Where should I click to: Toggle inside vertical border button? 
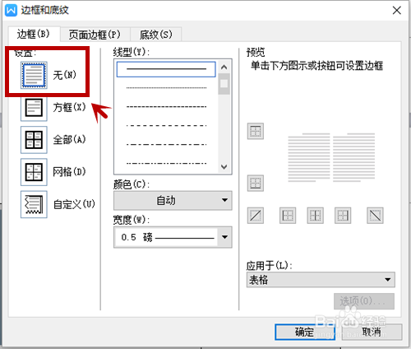(315, 216)
